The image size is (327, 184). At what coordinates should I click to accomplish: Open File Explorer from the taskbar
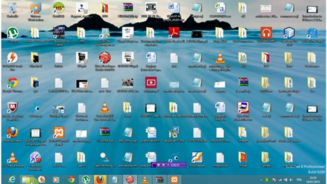[x=26, y=179]
